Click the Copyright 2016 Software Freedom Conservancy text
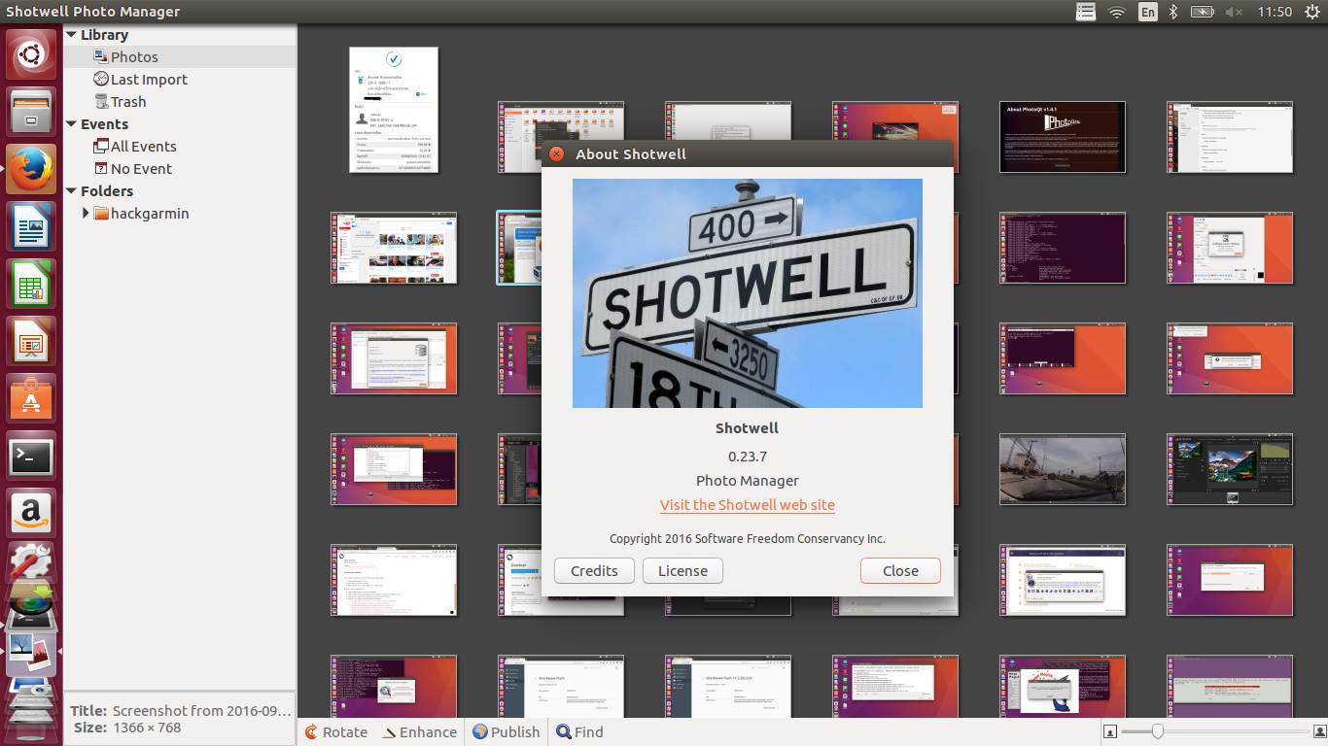1328x746 pixels. [x=748, y=538]
